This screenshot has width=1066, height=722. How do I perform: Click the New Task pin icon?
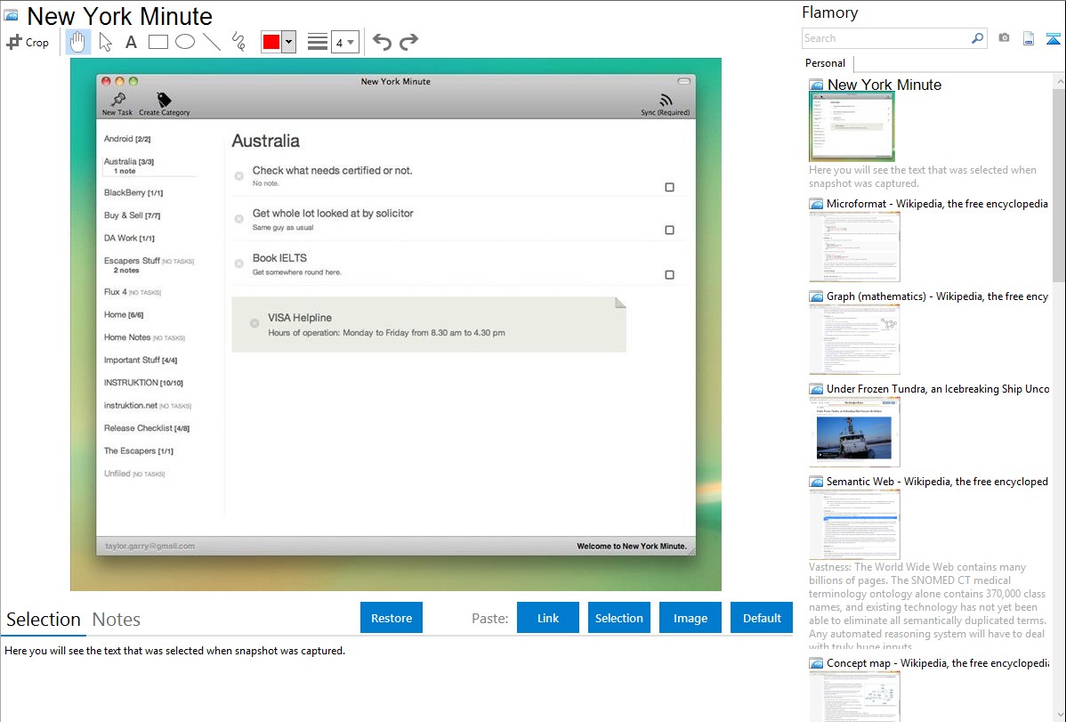coord(118,100)
